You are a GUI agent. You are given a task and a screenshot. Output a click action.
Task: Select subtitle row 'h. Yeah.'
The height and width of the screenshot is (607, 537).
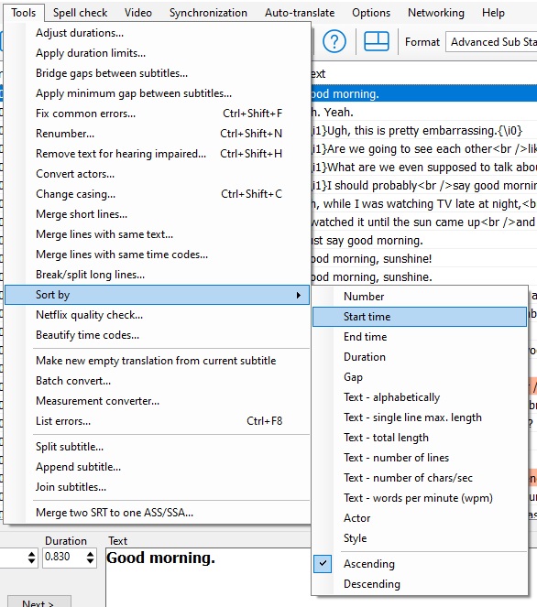point(424,113)
